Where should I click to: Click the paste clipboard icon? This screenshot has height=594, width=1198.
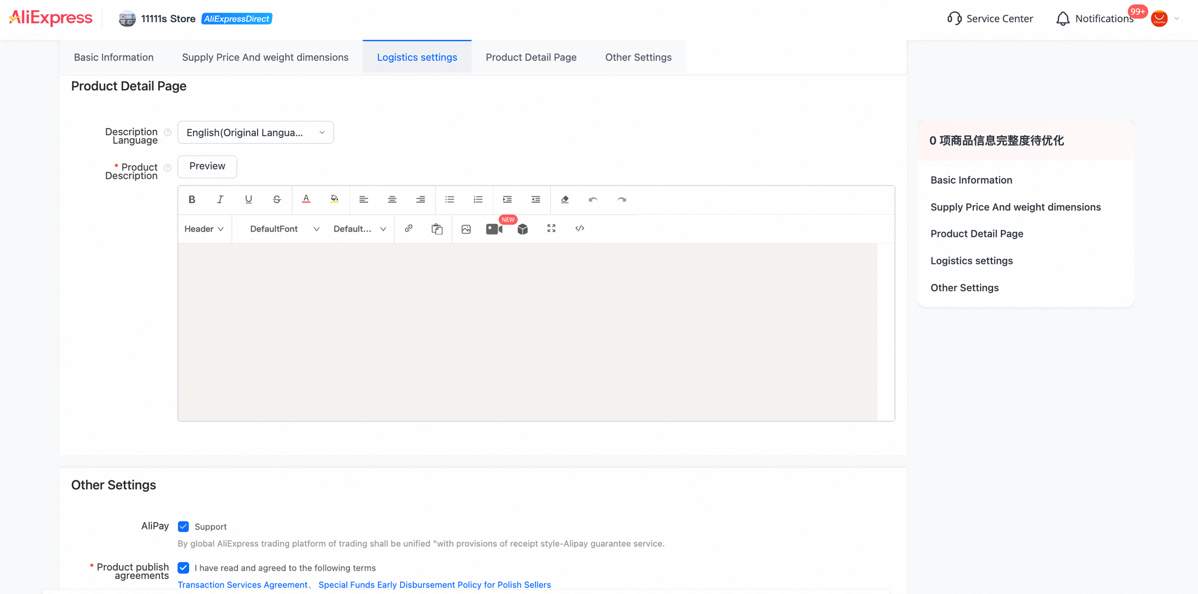(437, 229)
